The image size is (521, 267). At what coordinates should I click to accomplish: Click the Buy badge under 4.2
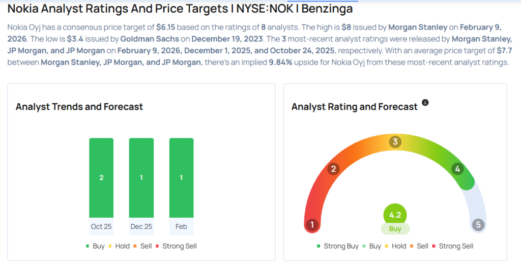coord(395,229)
